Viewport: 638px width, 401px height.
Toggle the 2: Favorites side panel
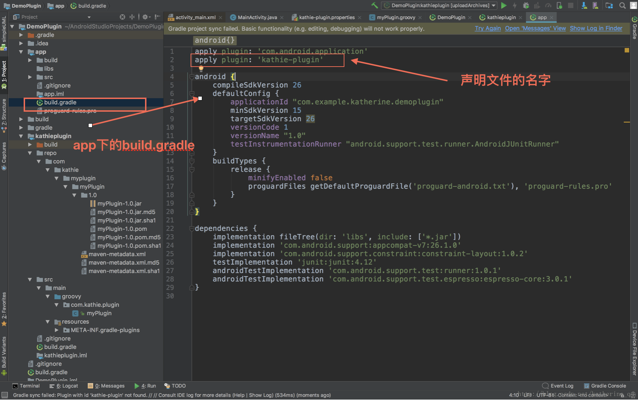tap(4, 309)
